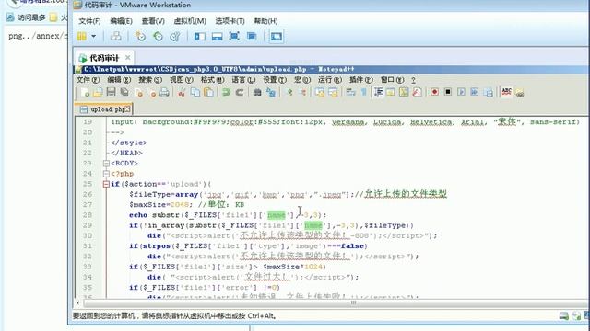Toggle Notepad++ word wrap icon

coord(350,92)
